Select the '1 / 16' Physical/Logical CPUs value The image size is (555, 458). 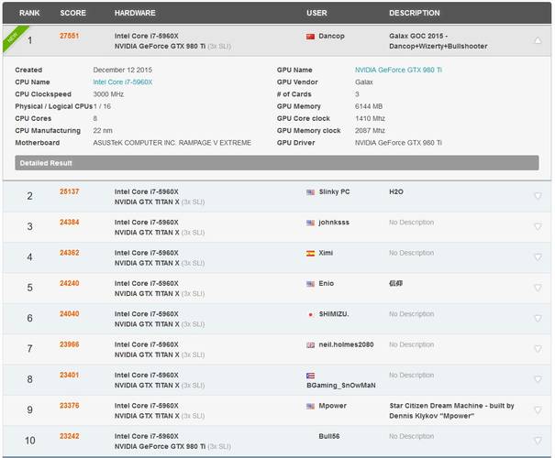(x=103, y=106)
